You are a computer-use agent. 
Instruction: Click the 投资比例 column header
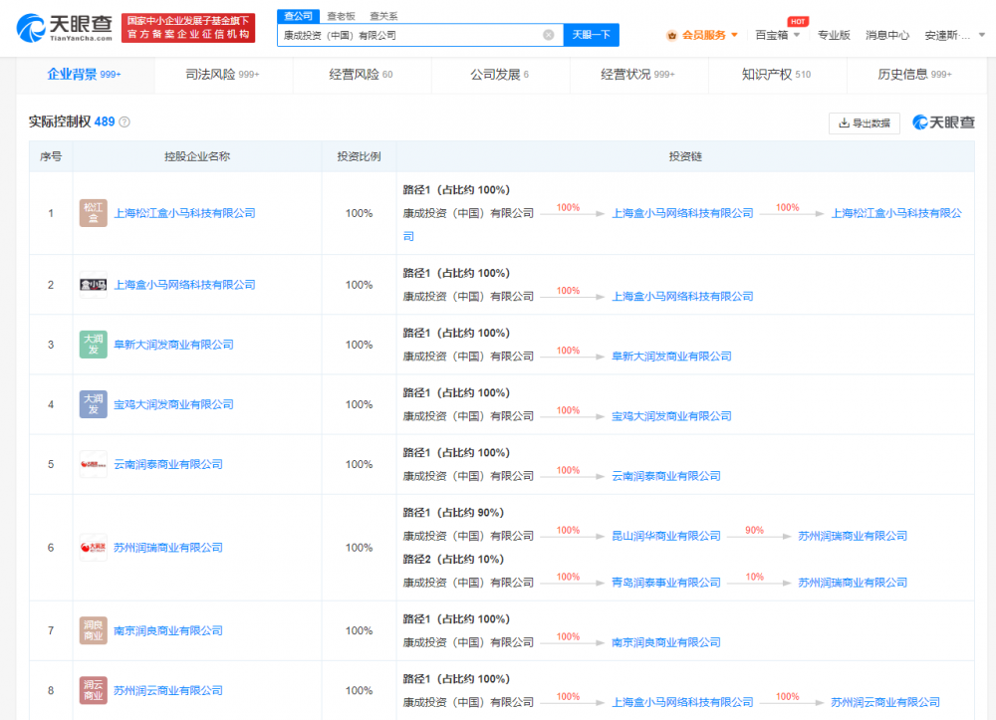[x=359, y=156]
